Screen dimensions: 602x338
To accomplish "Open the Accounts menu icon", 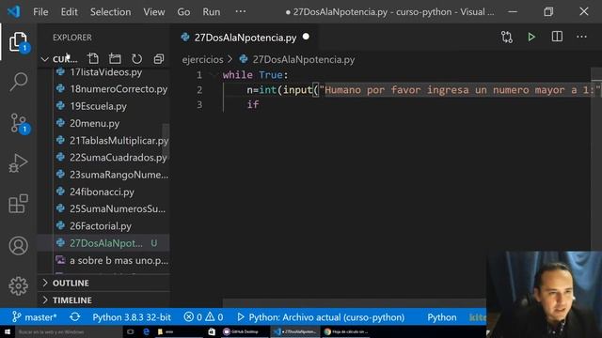I will (18, 246).
